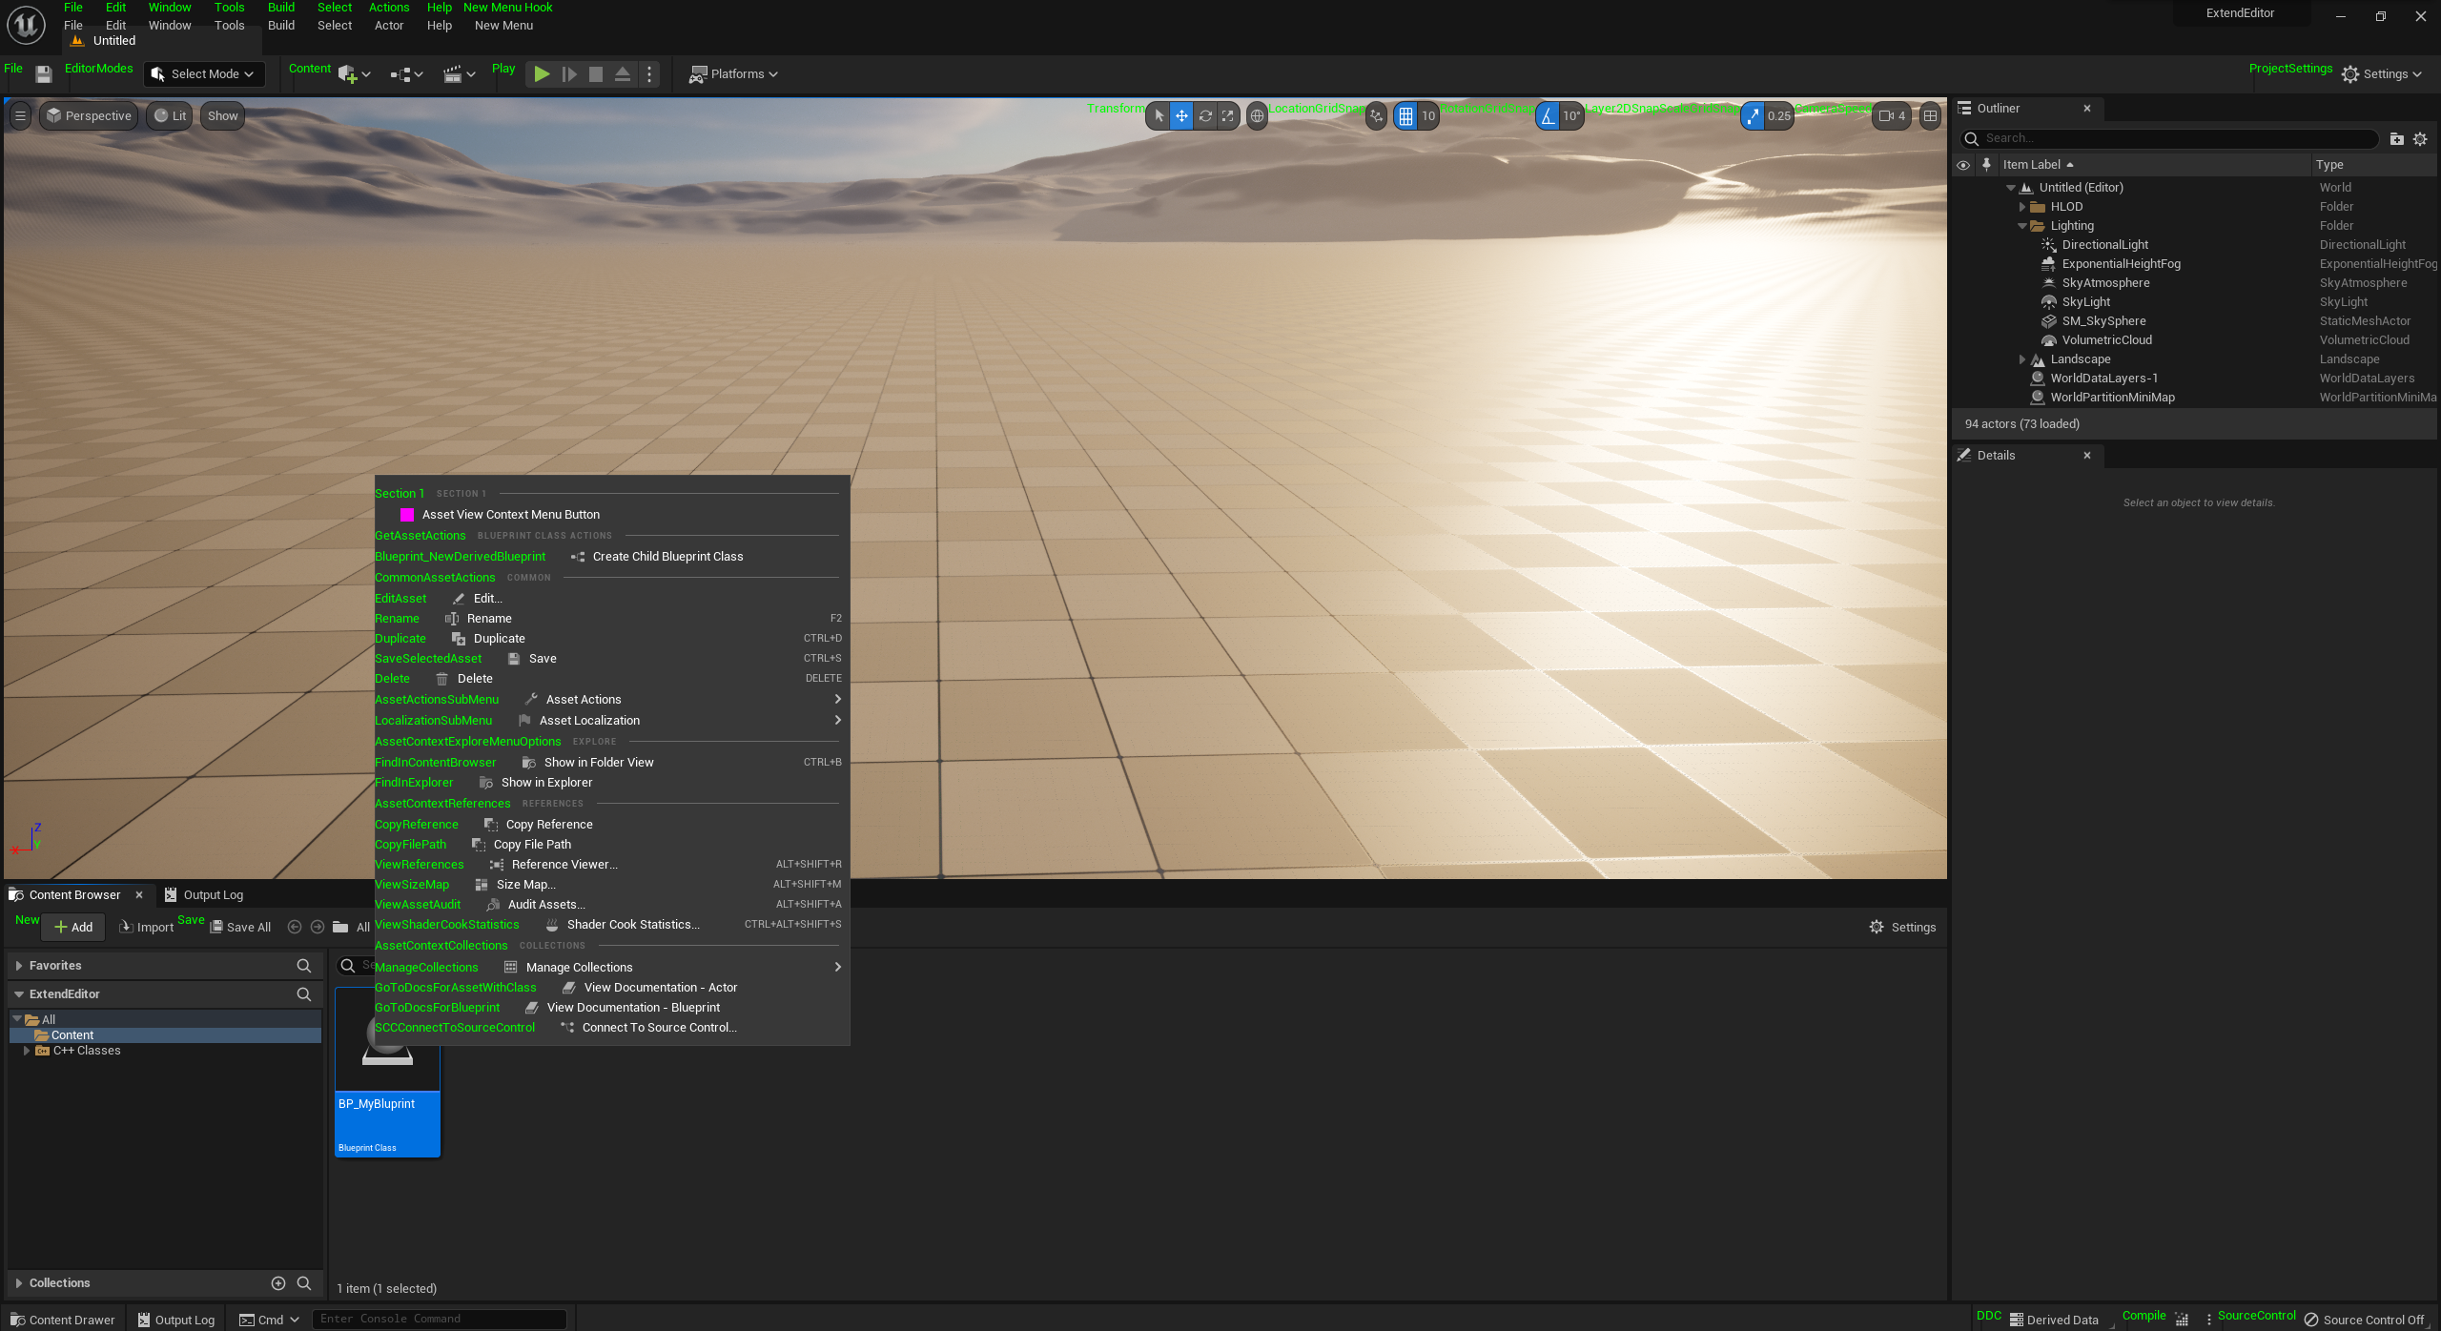Toggle rotation grid snapping
2441x1331 pixels.
tap(1548, 116)
